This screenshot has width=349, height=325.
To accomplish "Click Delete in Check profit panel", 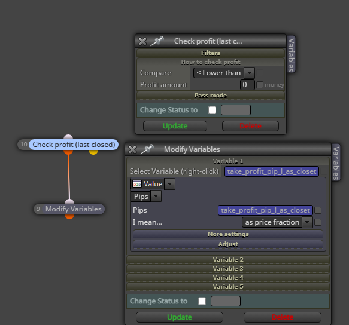I will coord(250,126).
